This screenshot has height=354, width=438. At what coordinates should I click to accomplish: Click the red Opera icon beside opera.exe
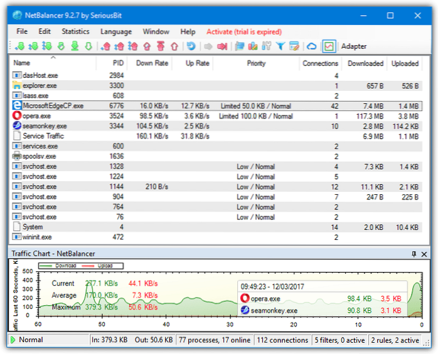click(17, 116)
